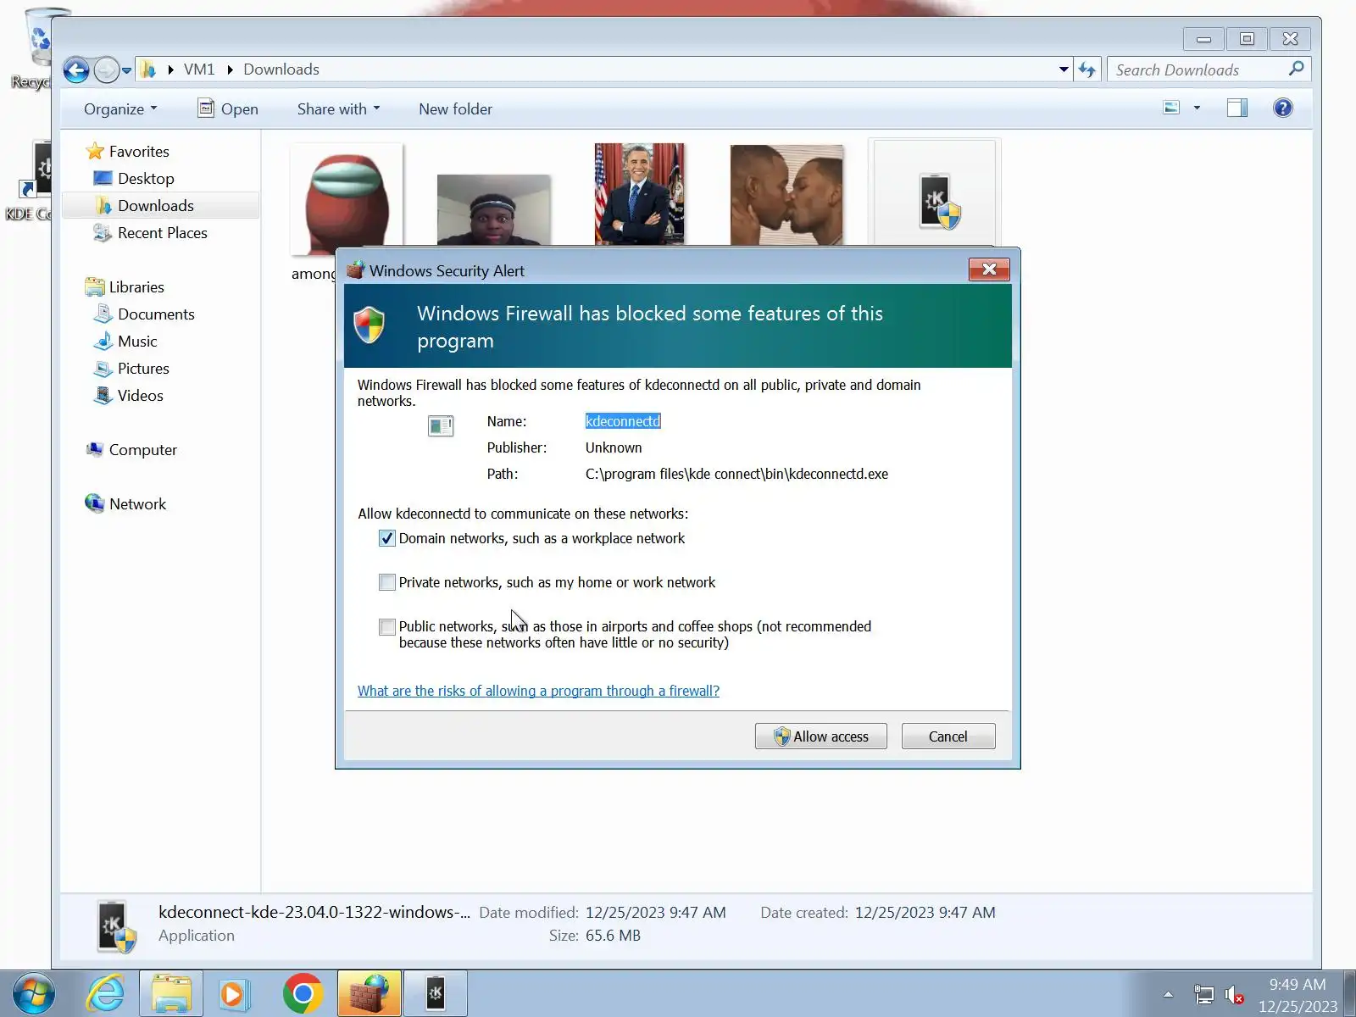Screen dimensions: 1356x1017
Task: Select the highlighted kdeconnectd name field
Action: (623, 422)
